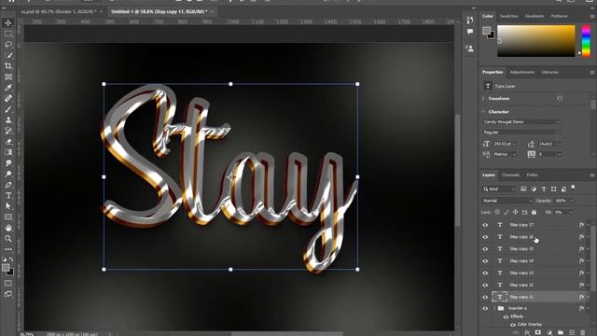Screen dimensions: 597x336
Task: Click the toolbar foreground color swatch
Action: tap(6, 268)
